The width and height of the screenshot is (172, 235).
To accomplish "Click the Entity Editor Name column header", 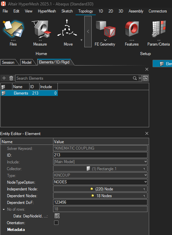I will pyautogui.click(x=27, y=141).
